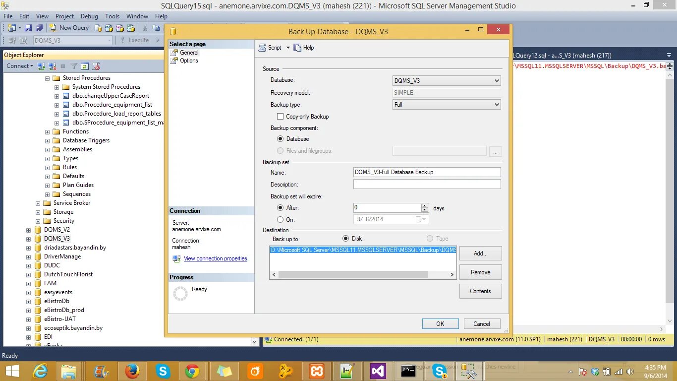The height and width of the screenshot is (381, 677).
Task: Open the File menu
Action: [8, 16]
